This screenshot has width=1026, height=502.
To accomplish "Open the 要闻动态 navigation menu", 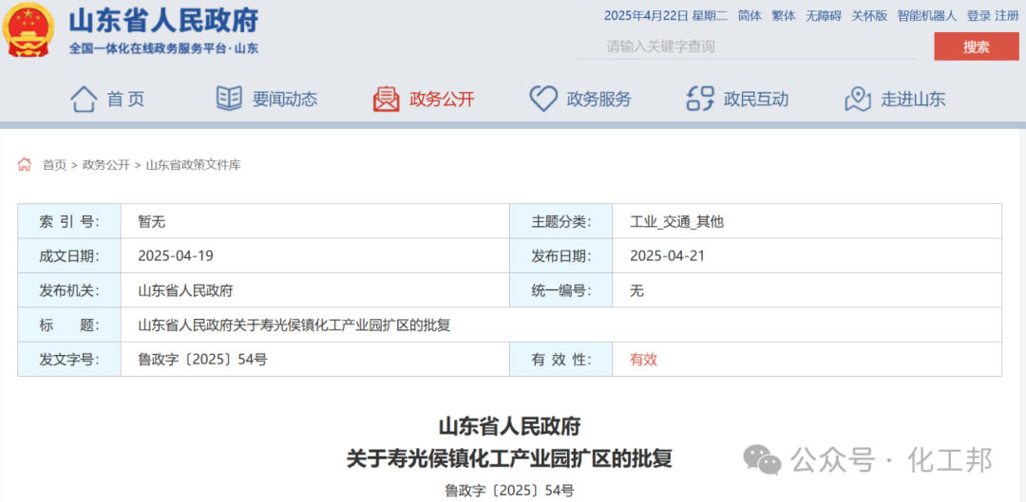I will click(284, 99).
